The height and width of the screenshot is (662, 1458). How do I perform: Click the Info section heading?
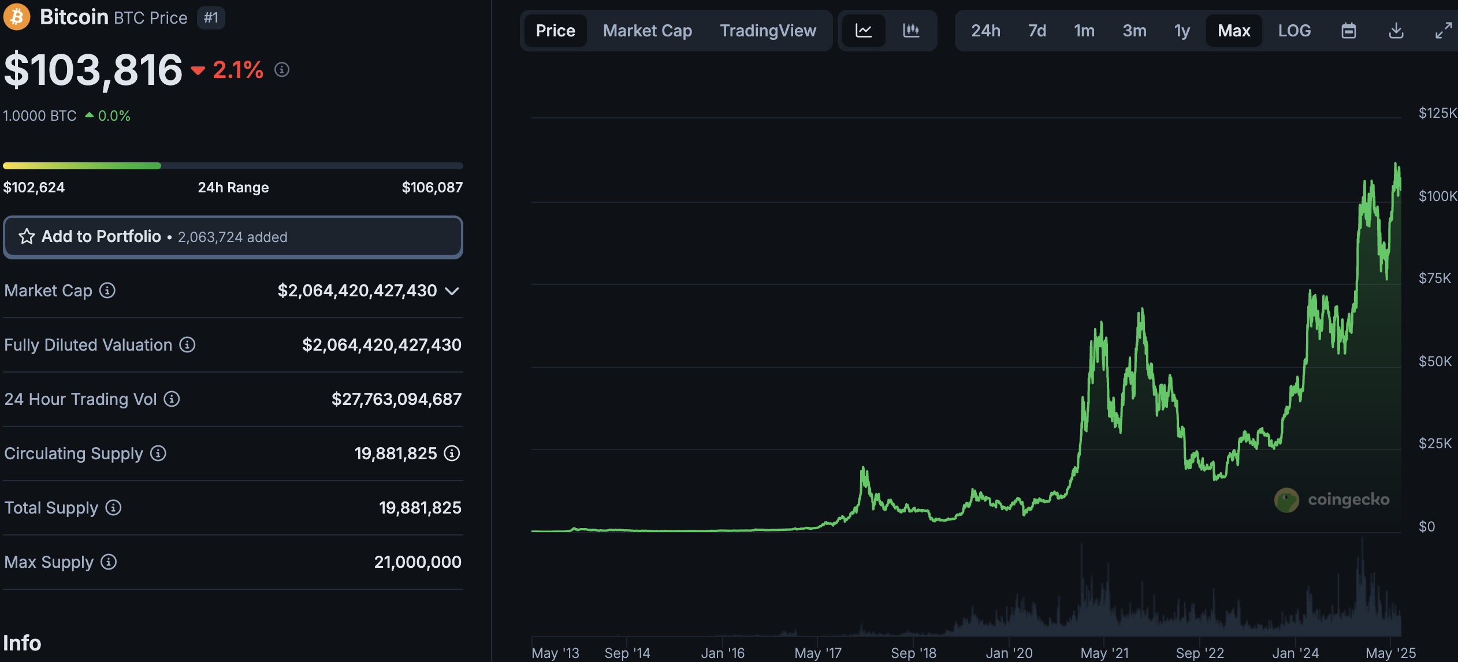22,643
